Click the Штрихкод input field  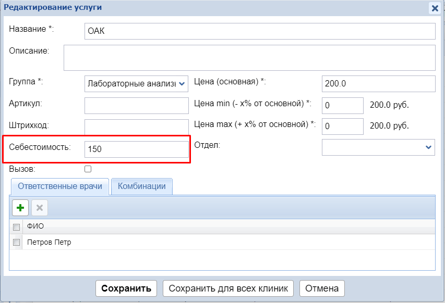(x=136, y=127)
